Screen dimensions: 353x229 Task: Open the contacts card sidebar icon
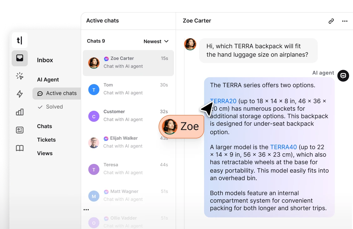19,130
